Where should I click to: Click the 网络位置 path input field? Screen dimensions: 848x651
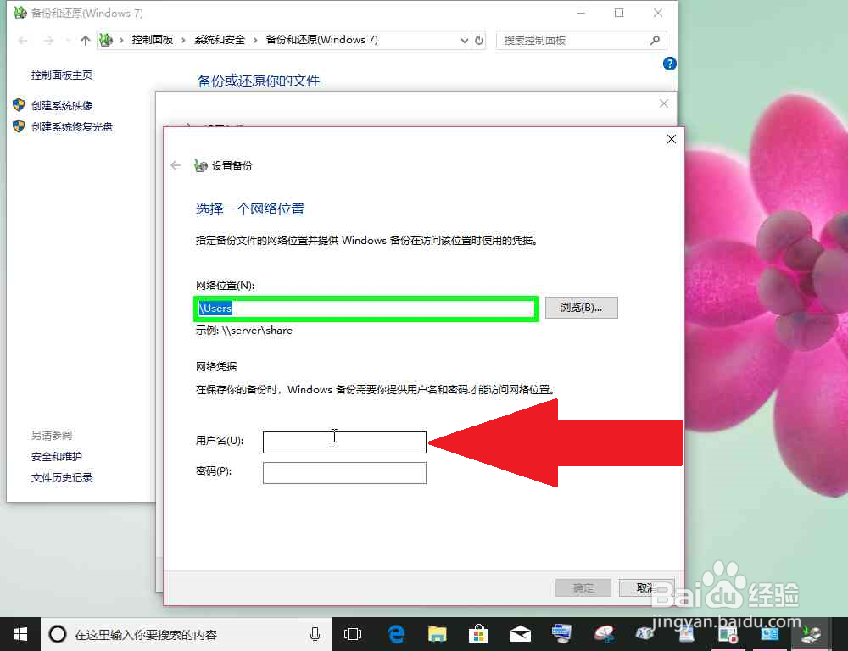366,309
